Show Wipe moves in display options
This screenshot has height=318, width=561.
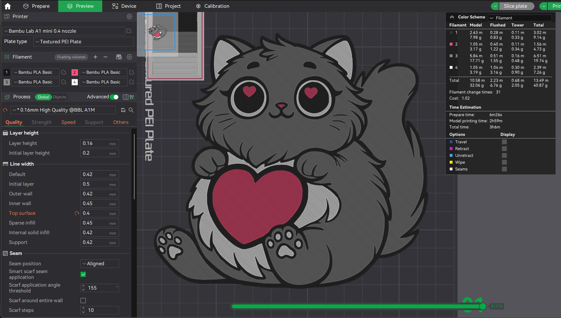(x=504, y=162)
